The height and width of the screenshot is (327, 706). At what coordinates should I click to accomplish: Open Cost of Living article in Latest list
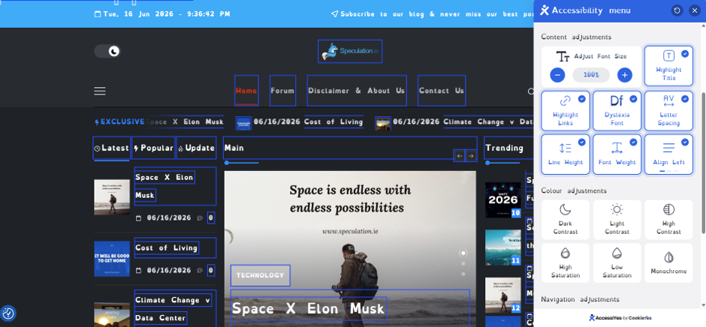(x=167, y=247)
